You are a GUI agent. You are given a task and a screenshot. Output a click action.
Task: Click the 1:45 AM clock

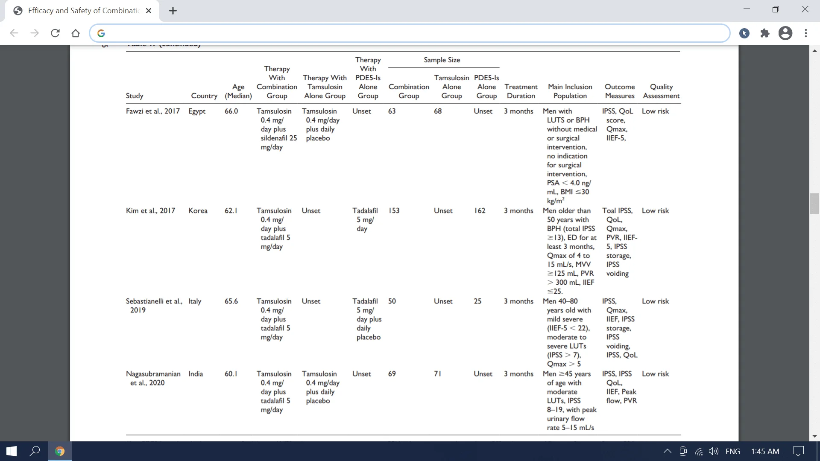click(765, 451)
